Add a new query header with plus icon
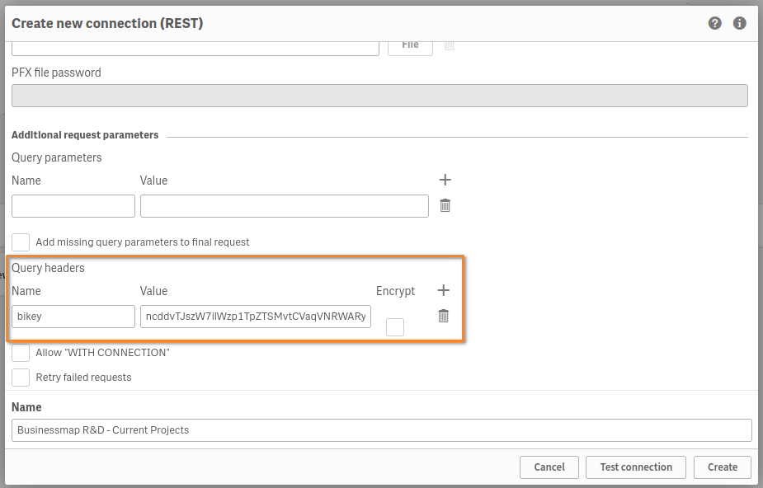The width and height of the screenshot is (763, 488). tap(443, 290)
